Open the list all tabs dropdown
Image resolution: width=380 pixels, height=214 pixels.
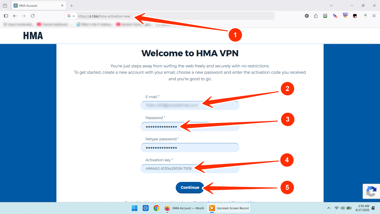(331, 5)
